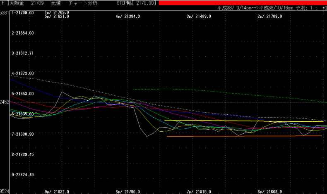Viewport: 327px width, 194px height.
Task: Select the 9p/ 21832.0 label
Action: (x=57, y=192)
